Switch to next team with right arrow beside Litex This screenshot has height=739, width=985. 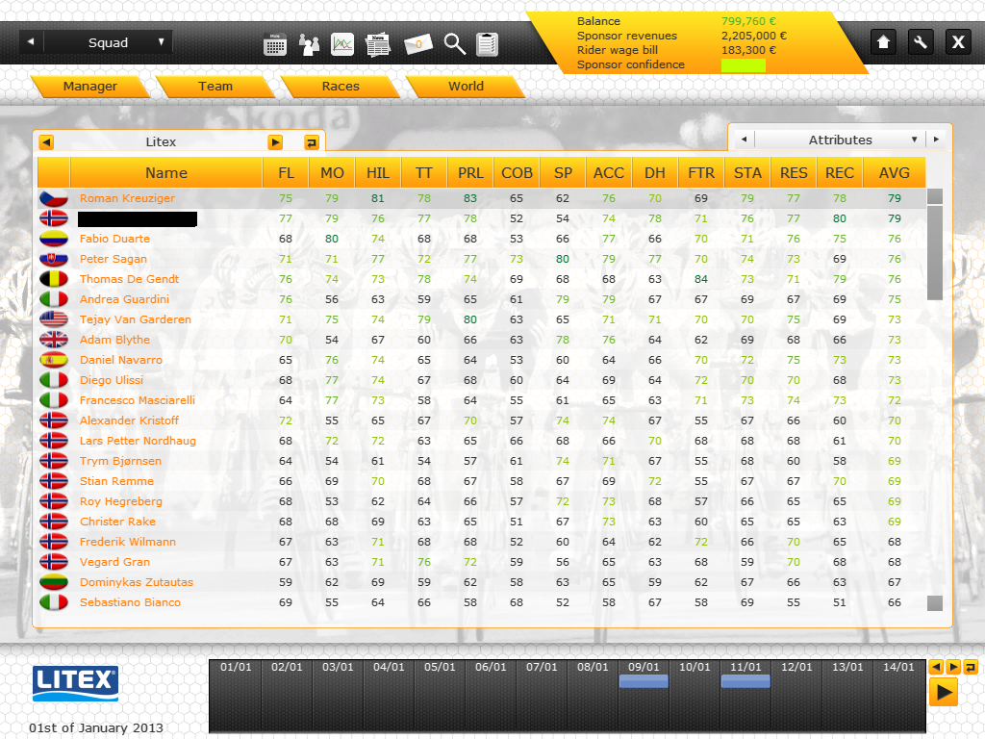275,142
